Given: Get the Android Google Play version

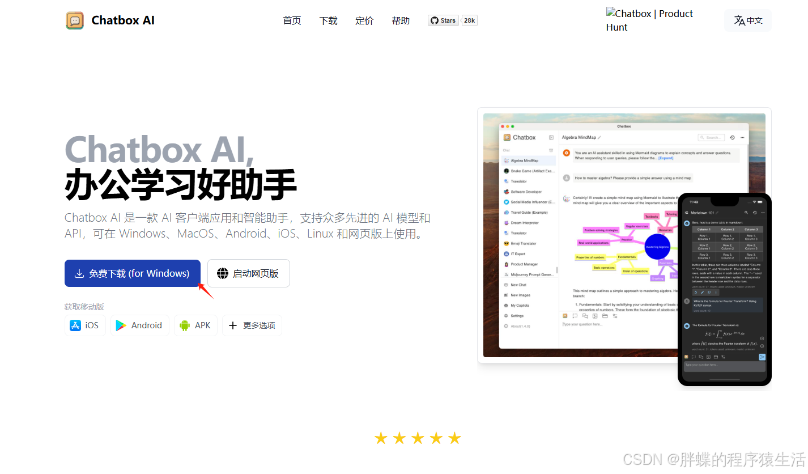Looking at the screenshot, I should coord(140,325).
